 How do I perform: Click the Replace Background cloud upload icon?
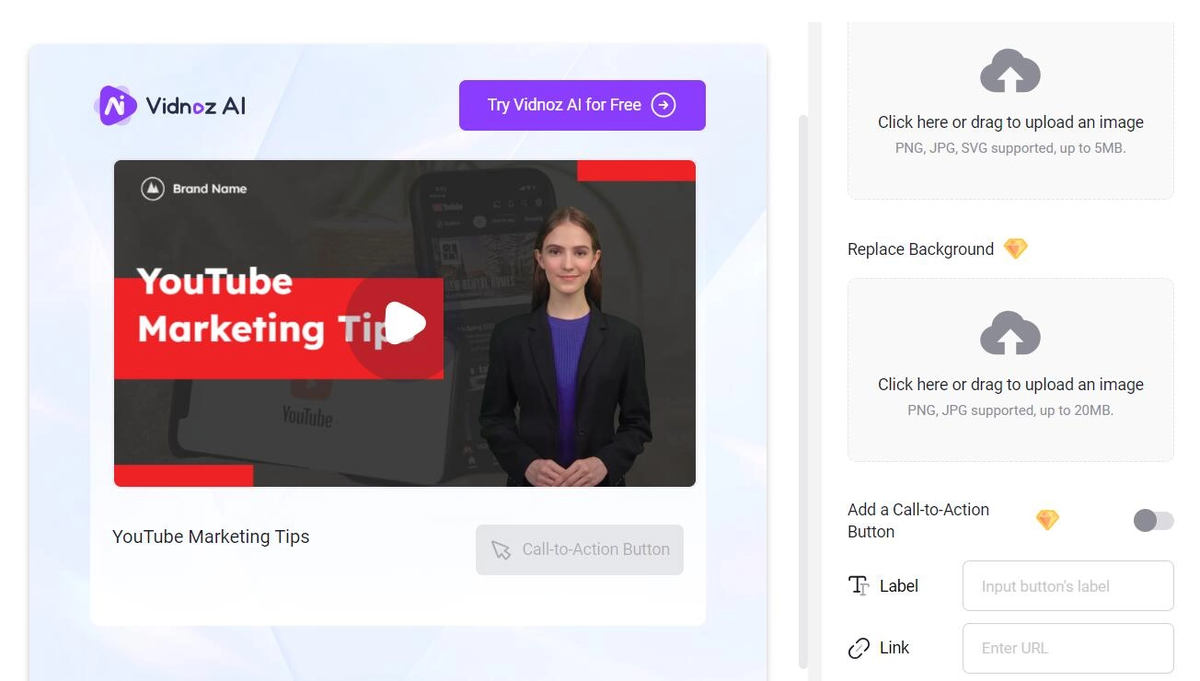[x=1010, y=333]
